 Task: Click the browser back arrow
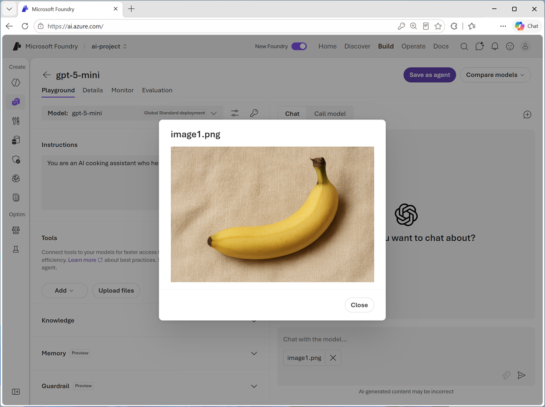[x=10, y=26]
